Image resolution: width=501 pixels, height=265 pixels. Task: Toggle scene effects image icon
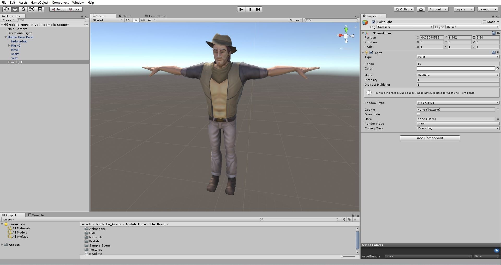[x=150, y=20]
